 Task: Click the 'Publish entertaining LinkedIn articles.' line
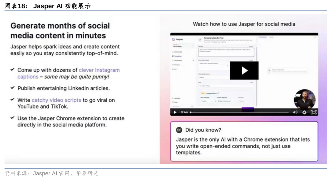64,88
